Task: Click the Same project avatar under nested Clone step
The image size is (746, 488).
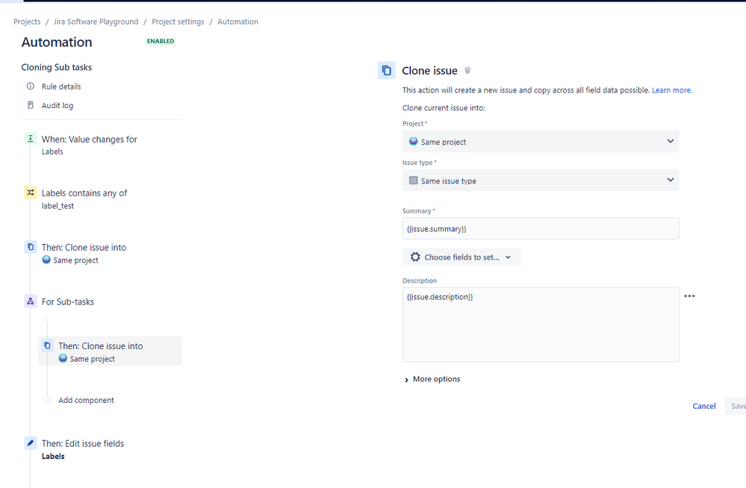Action: coord(63,358)
